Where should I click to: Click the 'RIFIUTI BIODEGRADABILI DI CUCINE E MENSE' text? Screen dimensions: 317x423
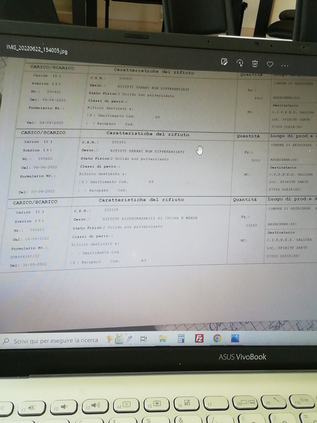(150, 218)
